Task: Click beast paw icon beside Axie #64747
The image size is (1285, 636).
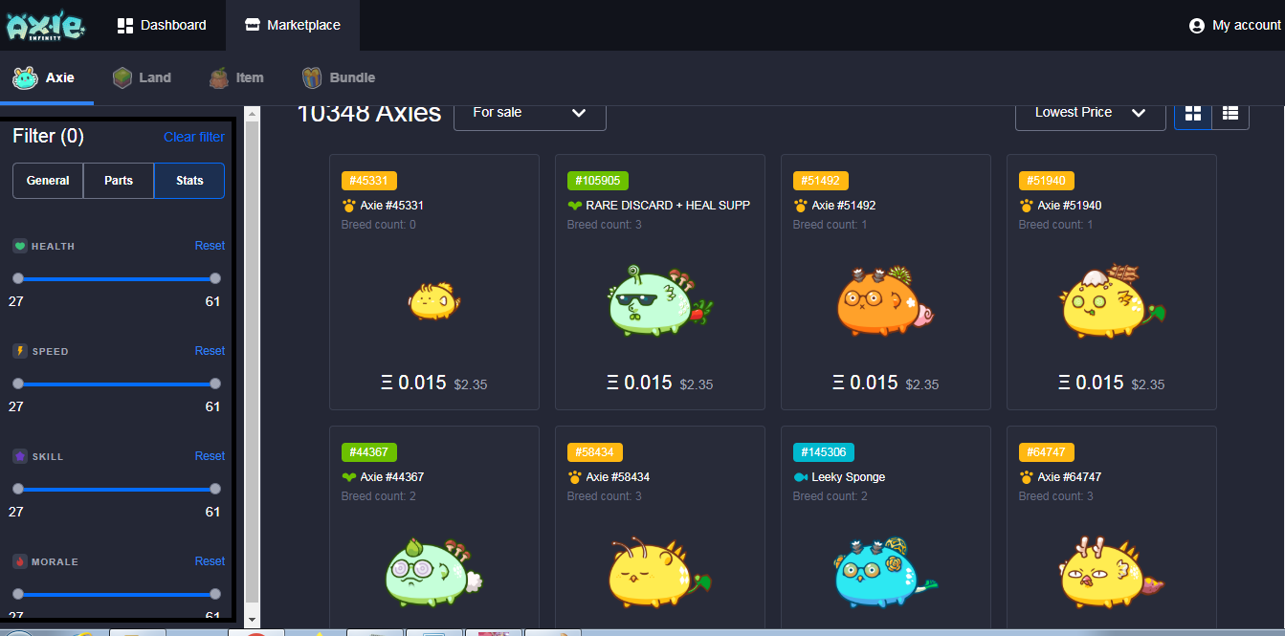Action: point(1026,477)
